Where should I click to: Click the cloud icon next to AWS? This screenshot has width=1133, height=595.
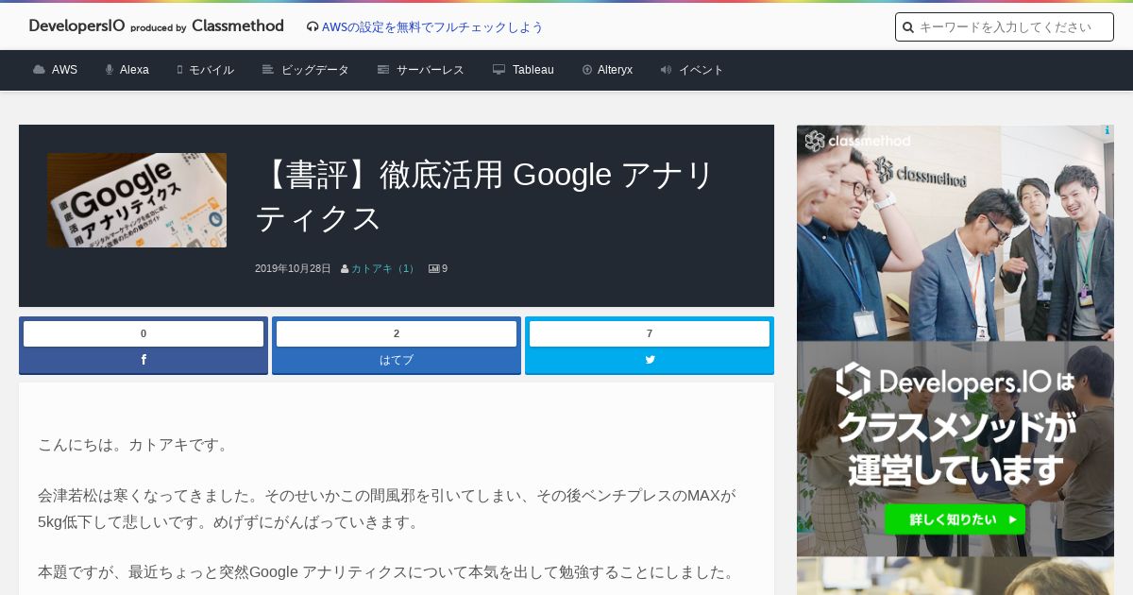tap(39, 70)
